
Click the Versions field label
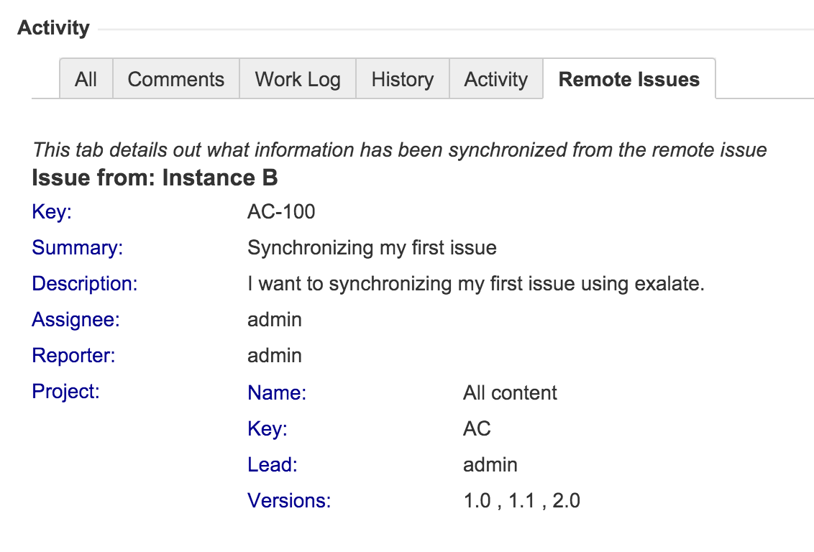pyautogui.click(x=289, y=501)
